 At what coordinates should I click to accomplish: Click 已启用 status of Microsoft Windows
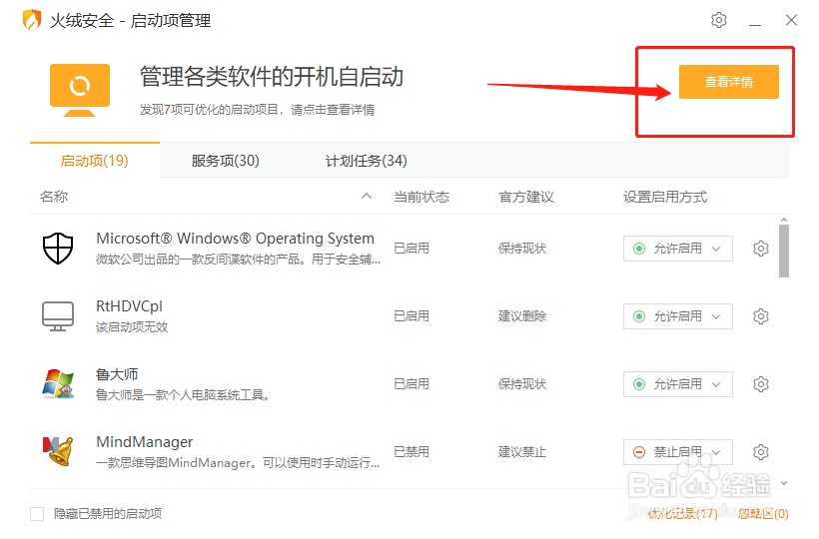pyautogui.click(x=411, y=249)
